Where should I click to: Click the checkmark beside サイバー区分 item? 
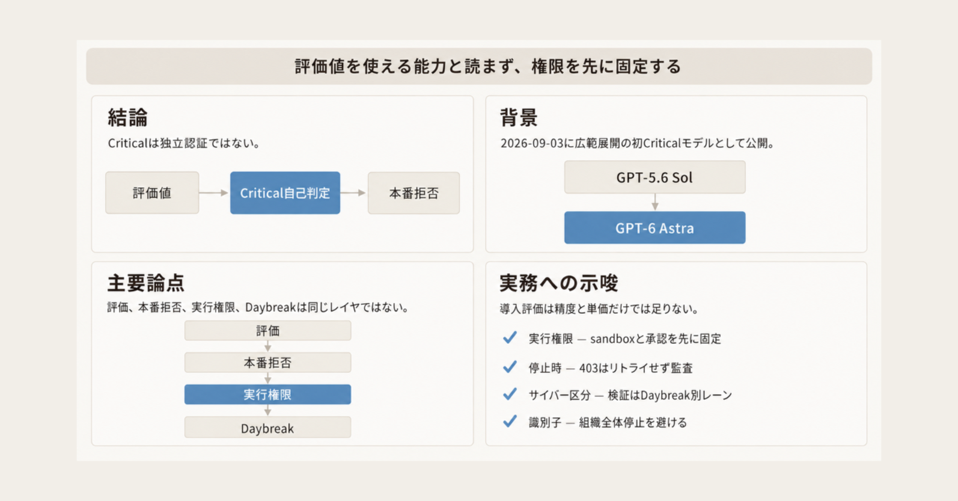[510, 394]
